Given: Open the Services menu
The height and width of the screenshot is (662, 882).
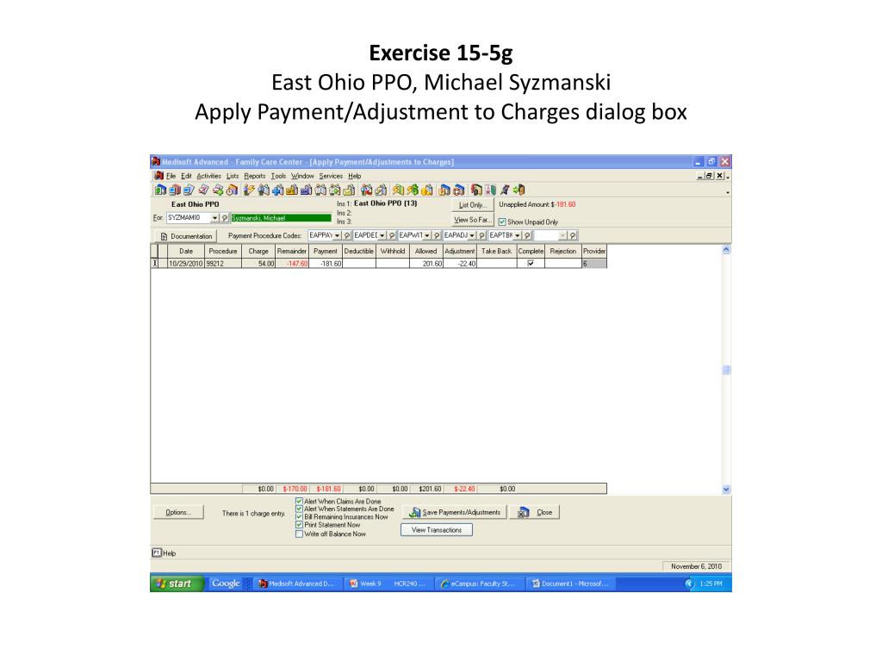Looking at the screenshot, I should (331, 176).
